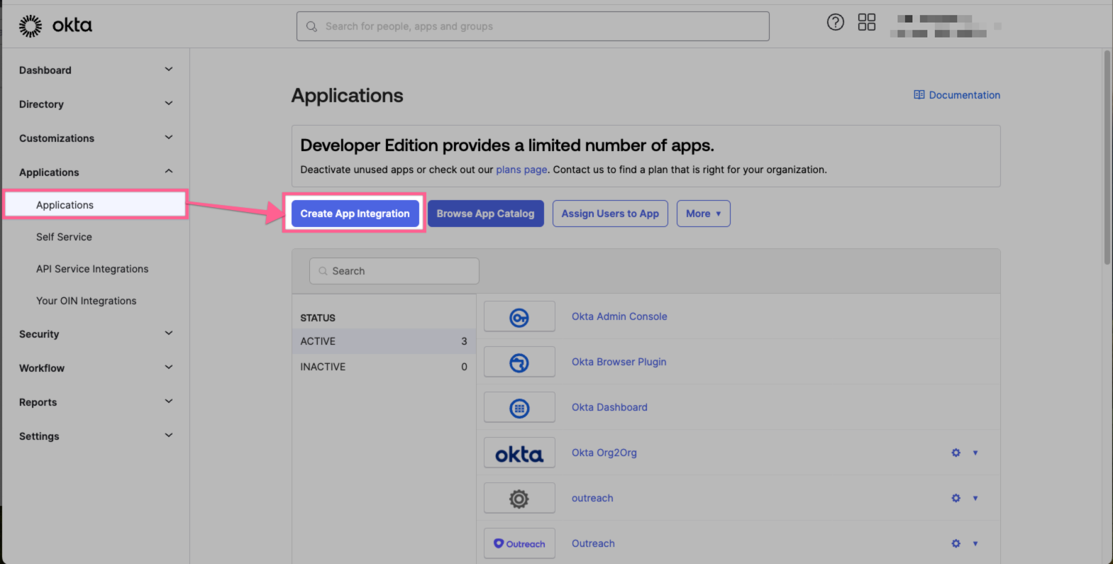This screenshot has height=564, width=1113.
Task: Focus the people, apps and groups search
Action: pos(533,26)
